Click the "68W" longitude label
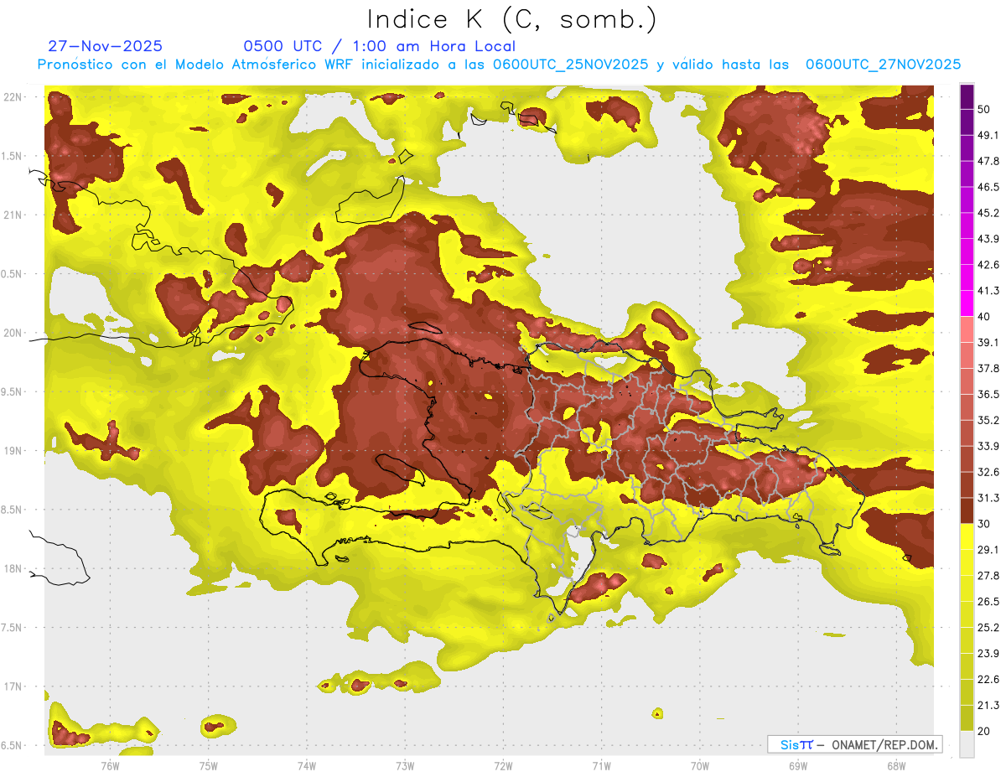Image resolution: width=1006 pixels, height=777 pixels. [x=896, y=765]
